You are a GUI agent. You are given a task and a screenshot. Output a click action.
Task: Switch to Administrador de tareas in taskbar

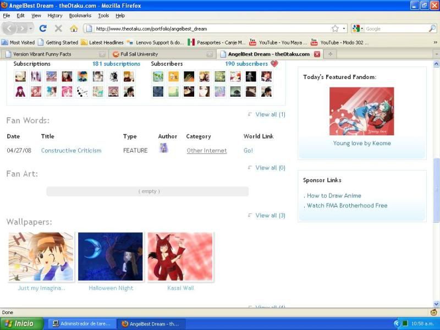point(81,323)
